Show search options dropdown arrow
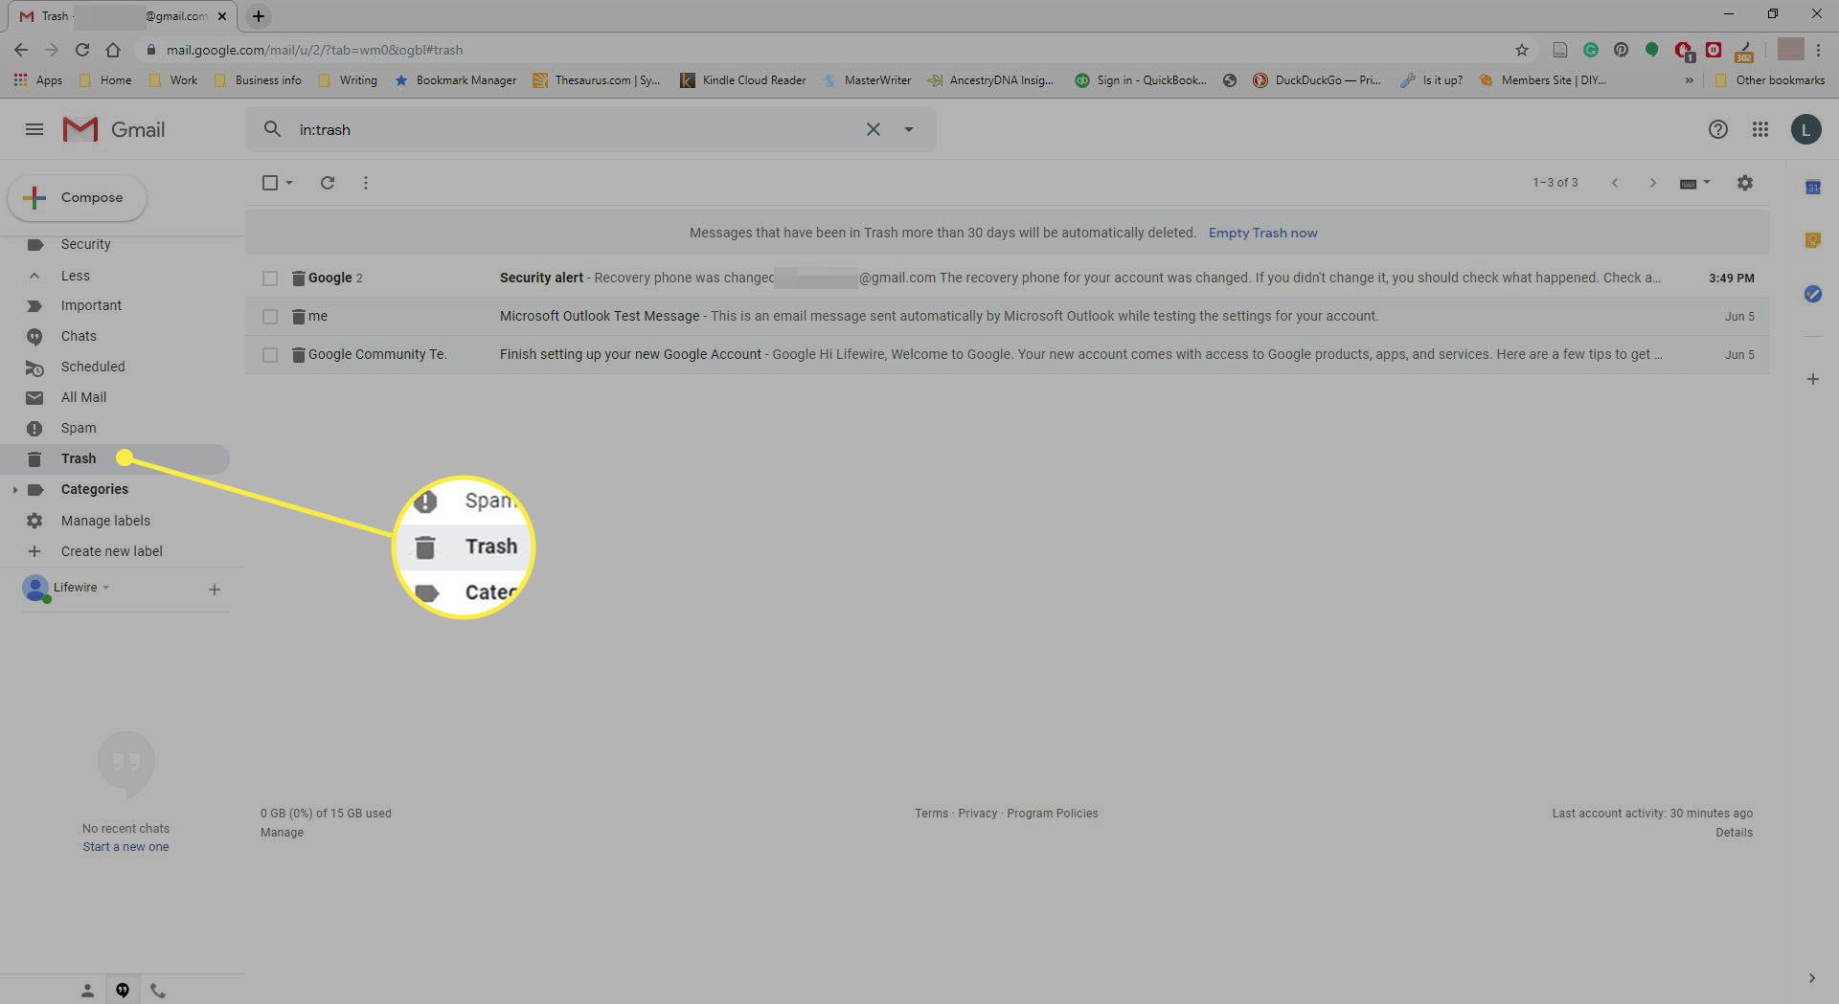Screen dimensions: 1839x1004 click(908, 129)
